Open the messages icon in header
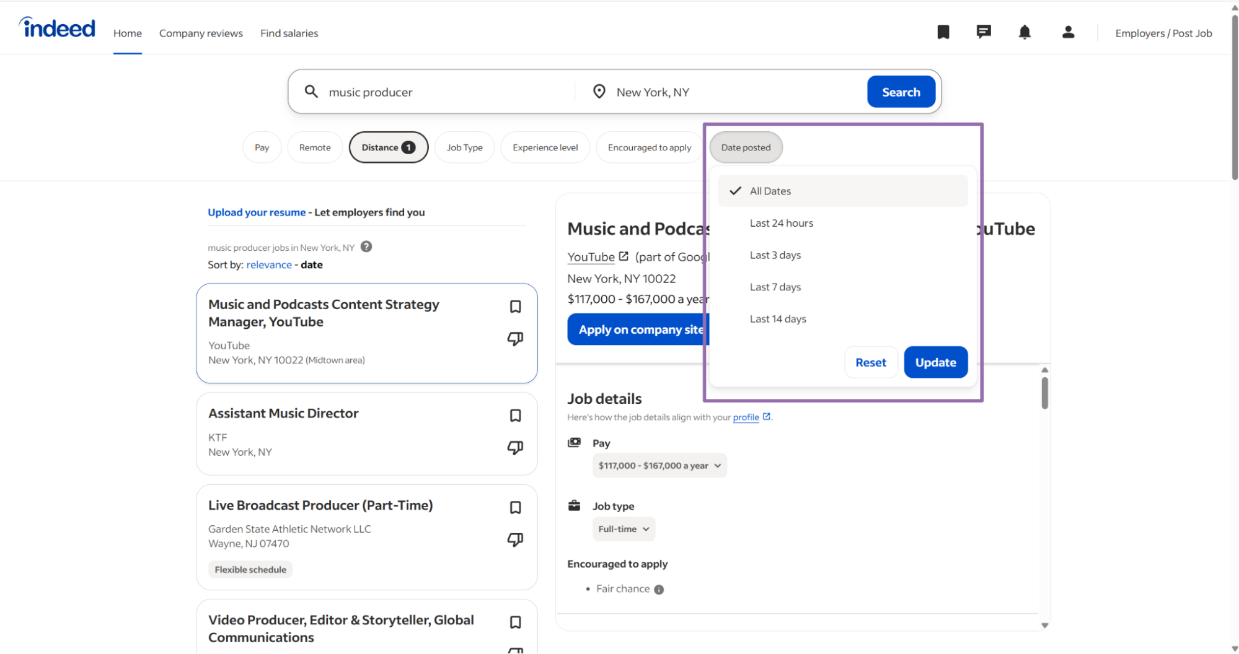 [984, 32]
